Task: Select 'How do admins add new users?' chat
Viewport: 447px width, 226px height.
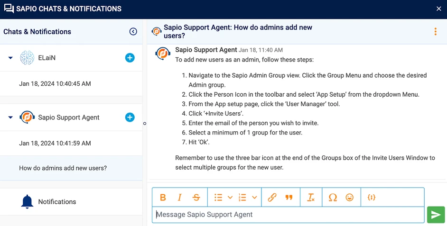Action: [x=63, y=168]
